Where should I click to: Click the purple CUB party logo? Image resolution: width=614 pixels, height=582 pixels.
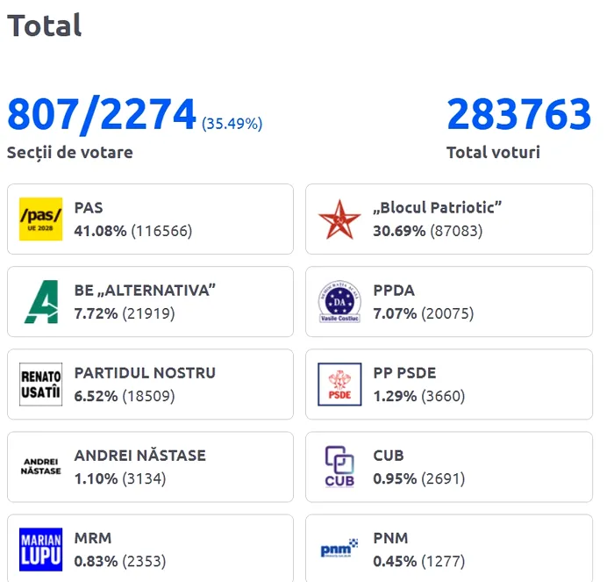click(339, 466)
